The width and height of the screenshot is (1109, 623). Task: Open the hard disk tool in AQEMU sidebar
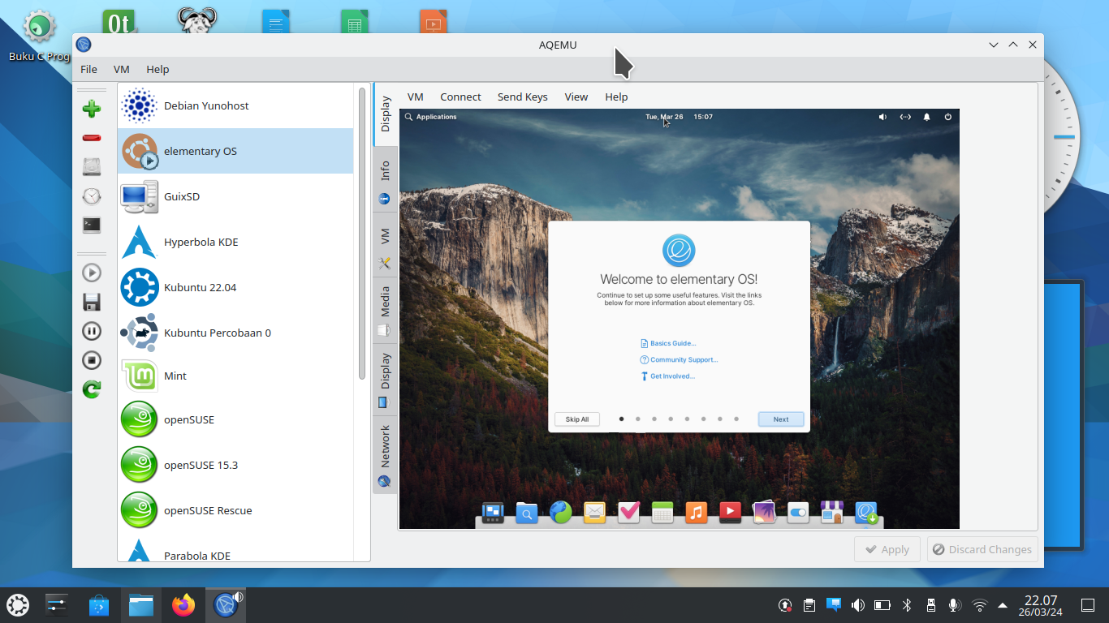(x=92, y=167)
